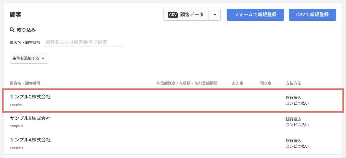Open the caret dropdown next to 顧客データ
The height and width of the screenshot is (158, 346).
pyautogui.click(x=215, y=15)
